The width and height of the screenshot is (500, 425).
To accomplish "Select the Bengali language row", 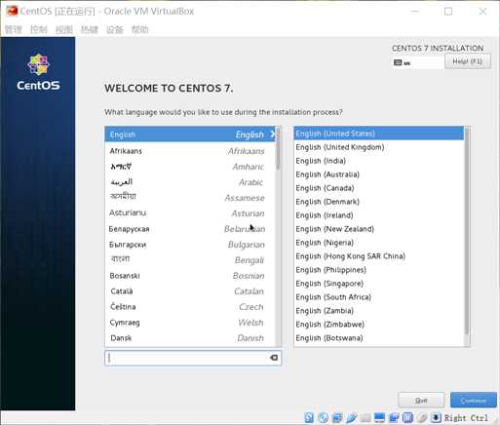I will [x=190, y=260].
